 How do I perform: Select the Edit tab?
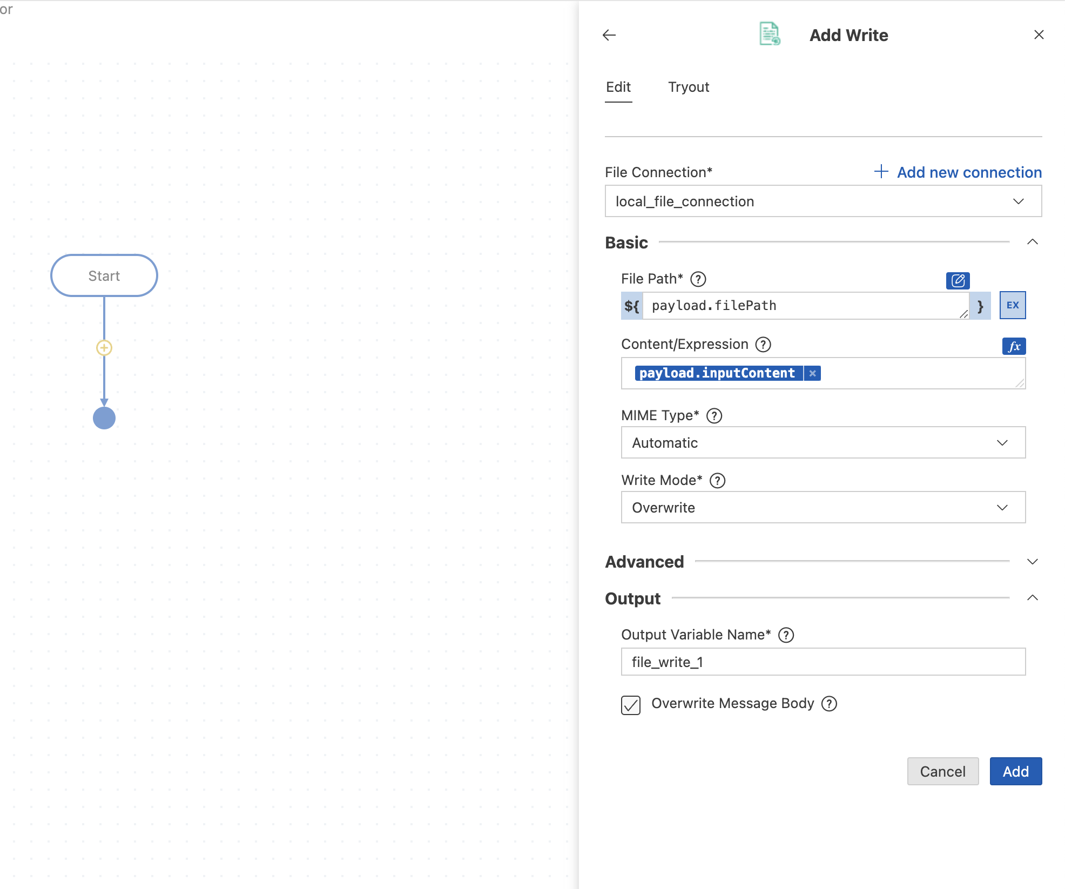[618, 87]
